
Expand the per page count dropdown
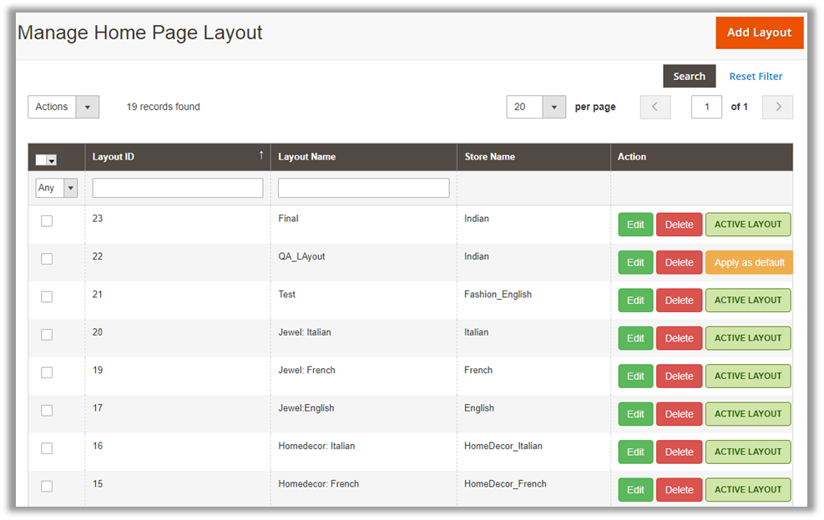point(554,107)
